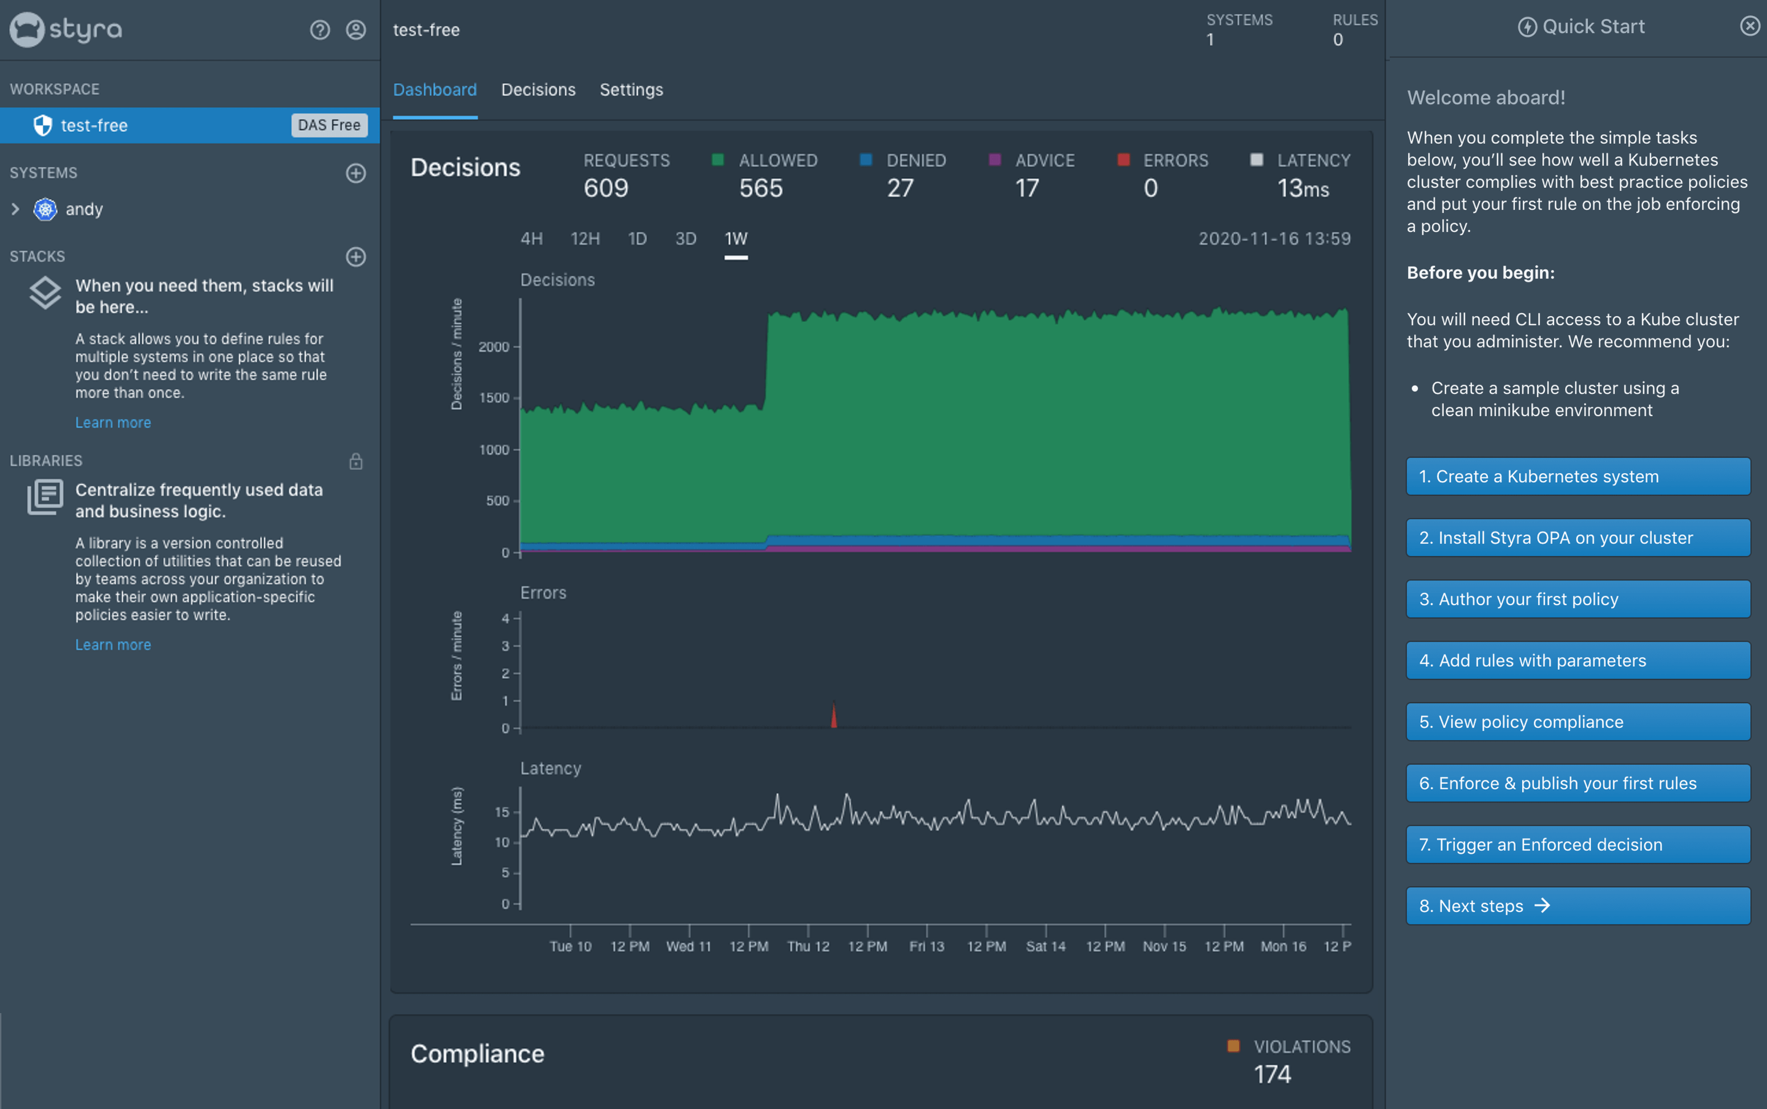Click the red error spike in Errors chart
Image resolution: width=1767 pixels, height=1109 pixels.
834,716
